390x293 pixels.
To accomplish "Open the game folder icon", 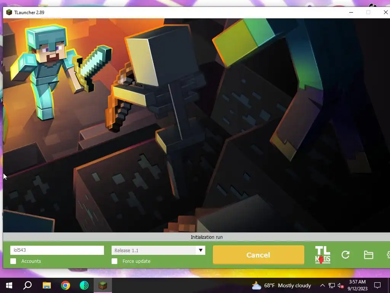I will pyautogui.click(x=368, y=255).
